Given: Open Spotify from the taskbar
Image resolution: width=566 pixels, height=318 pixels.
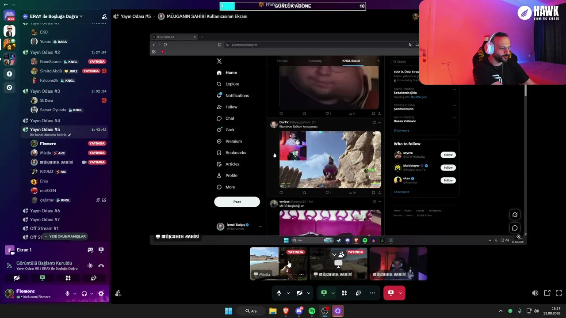Looking at the screenshot, I should click(x=312, y=311).
